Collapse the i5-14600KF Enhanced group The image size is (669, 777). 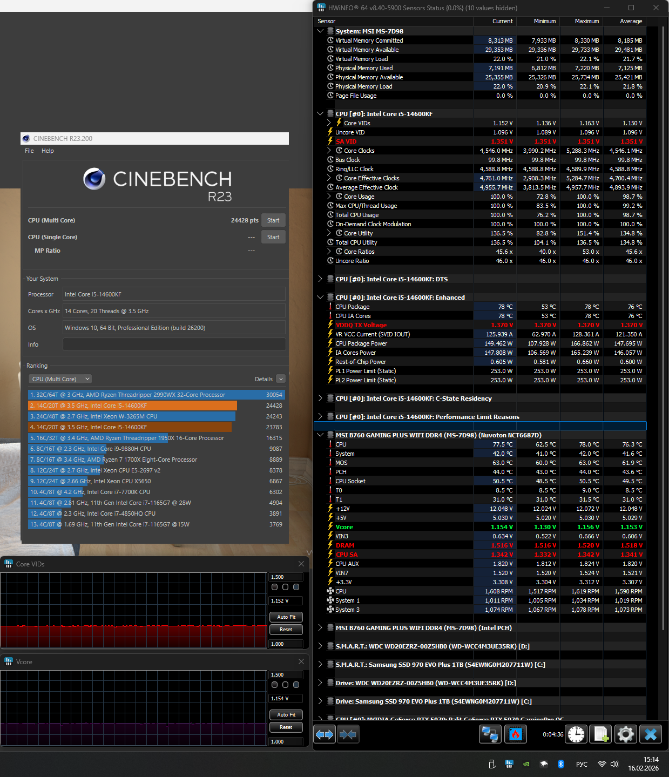click(x=320, y=298)
